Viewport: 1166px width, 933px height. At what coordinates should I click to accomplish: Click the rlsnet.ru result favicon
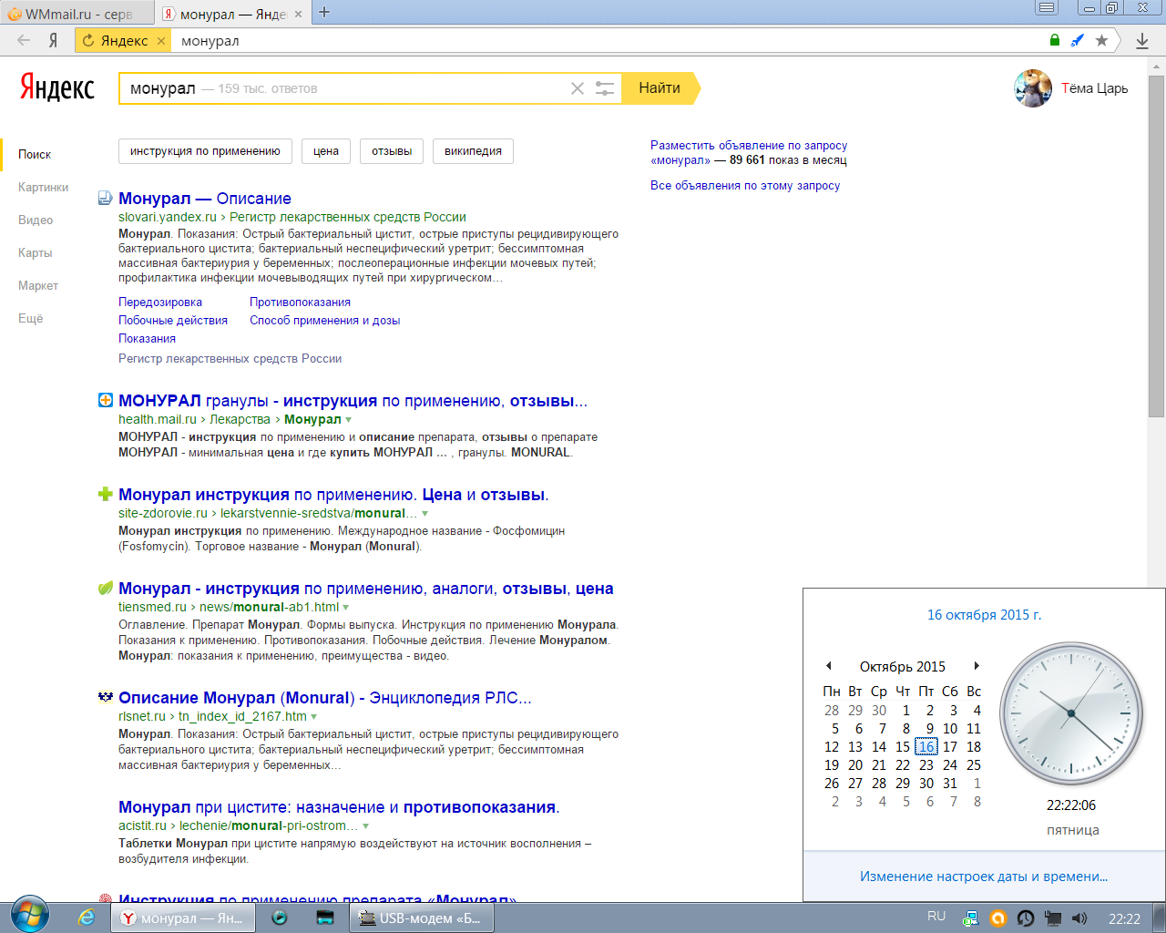(x=106, y=697)
